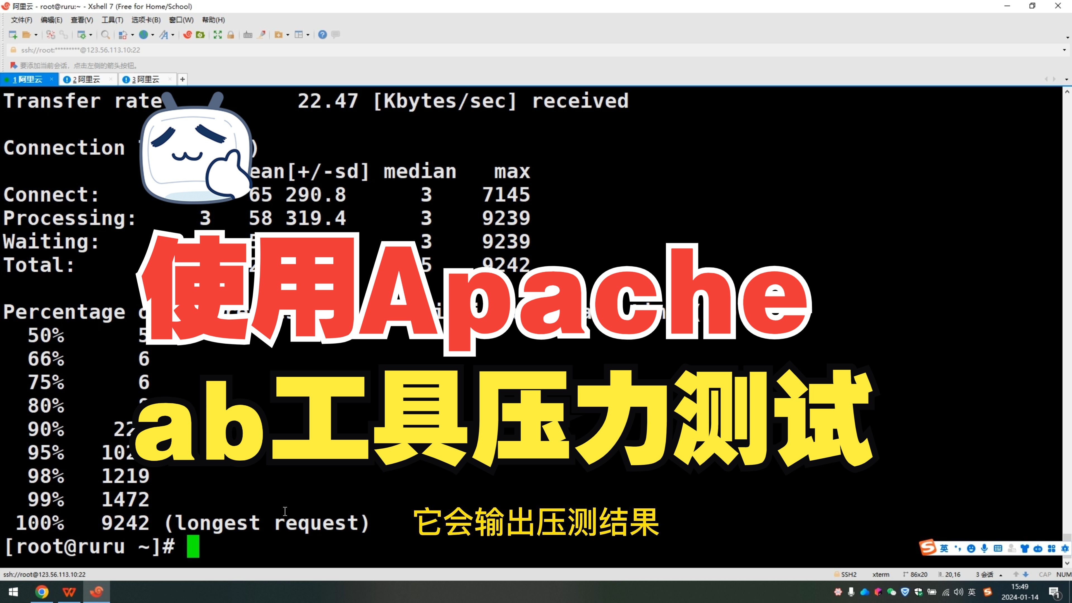Expand the color scheme dropdown arrow
The image size is (1072, 603).
click(132, 35)
